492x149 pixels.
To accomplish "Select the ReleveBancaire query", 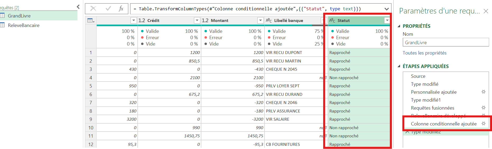I will (x=39, y=25).
